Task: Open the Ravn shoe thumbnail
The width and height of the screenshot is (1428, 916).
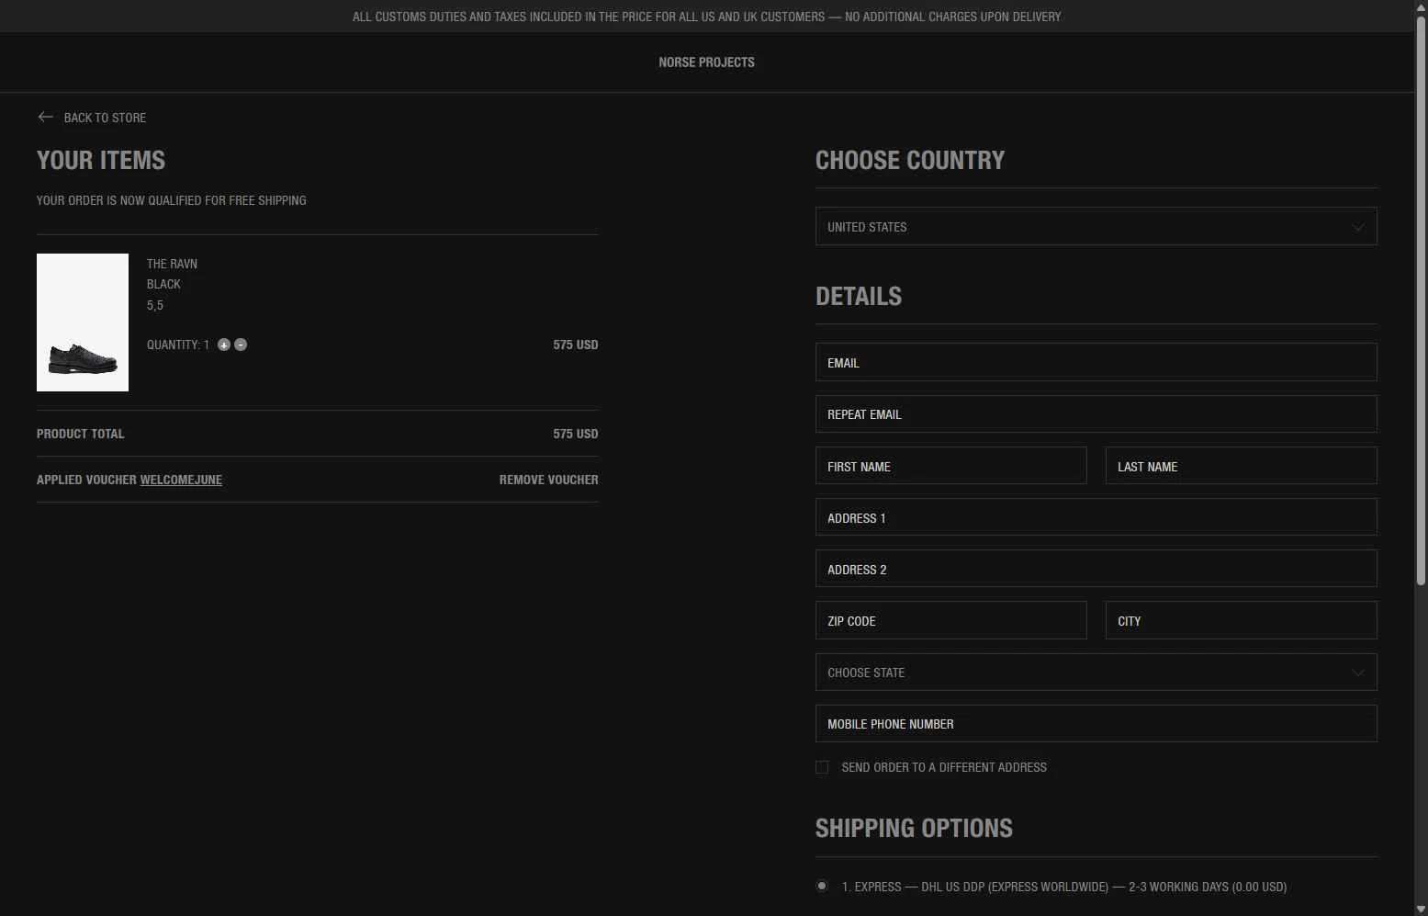Action: coord(83,322)
